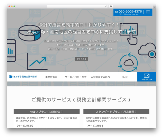Click the mail envelope icon beside the phone number
The width and height of the screenshot is (163, 138).
(x=148, y=12)
